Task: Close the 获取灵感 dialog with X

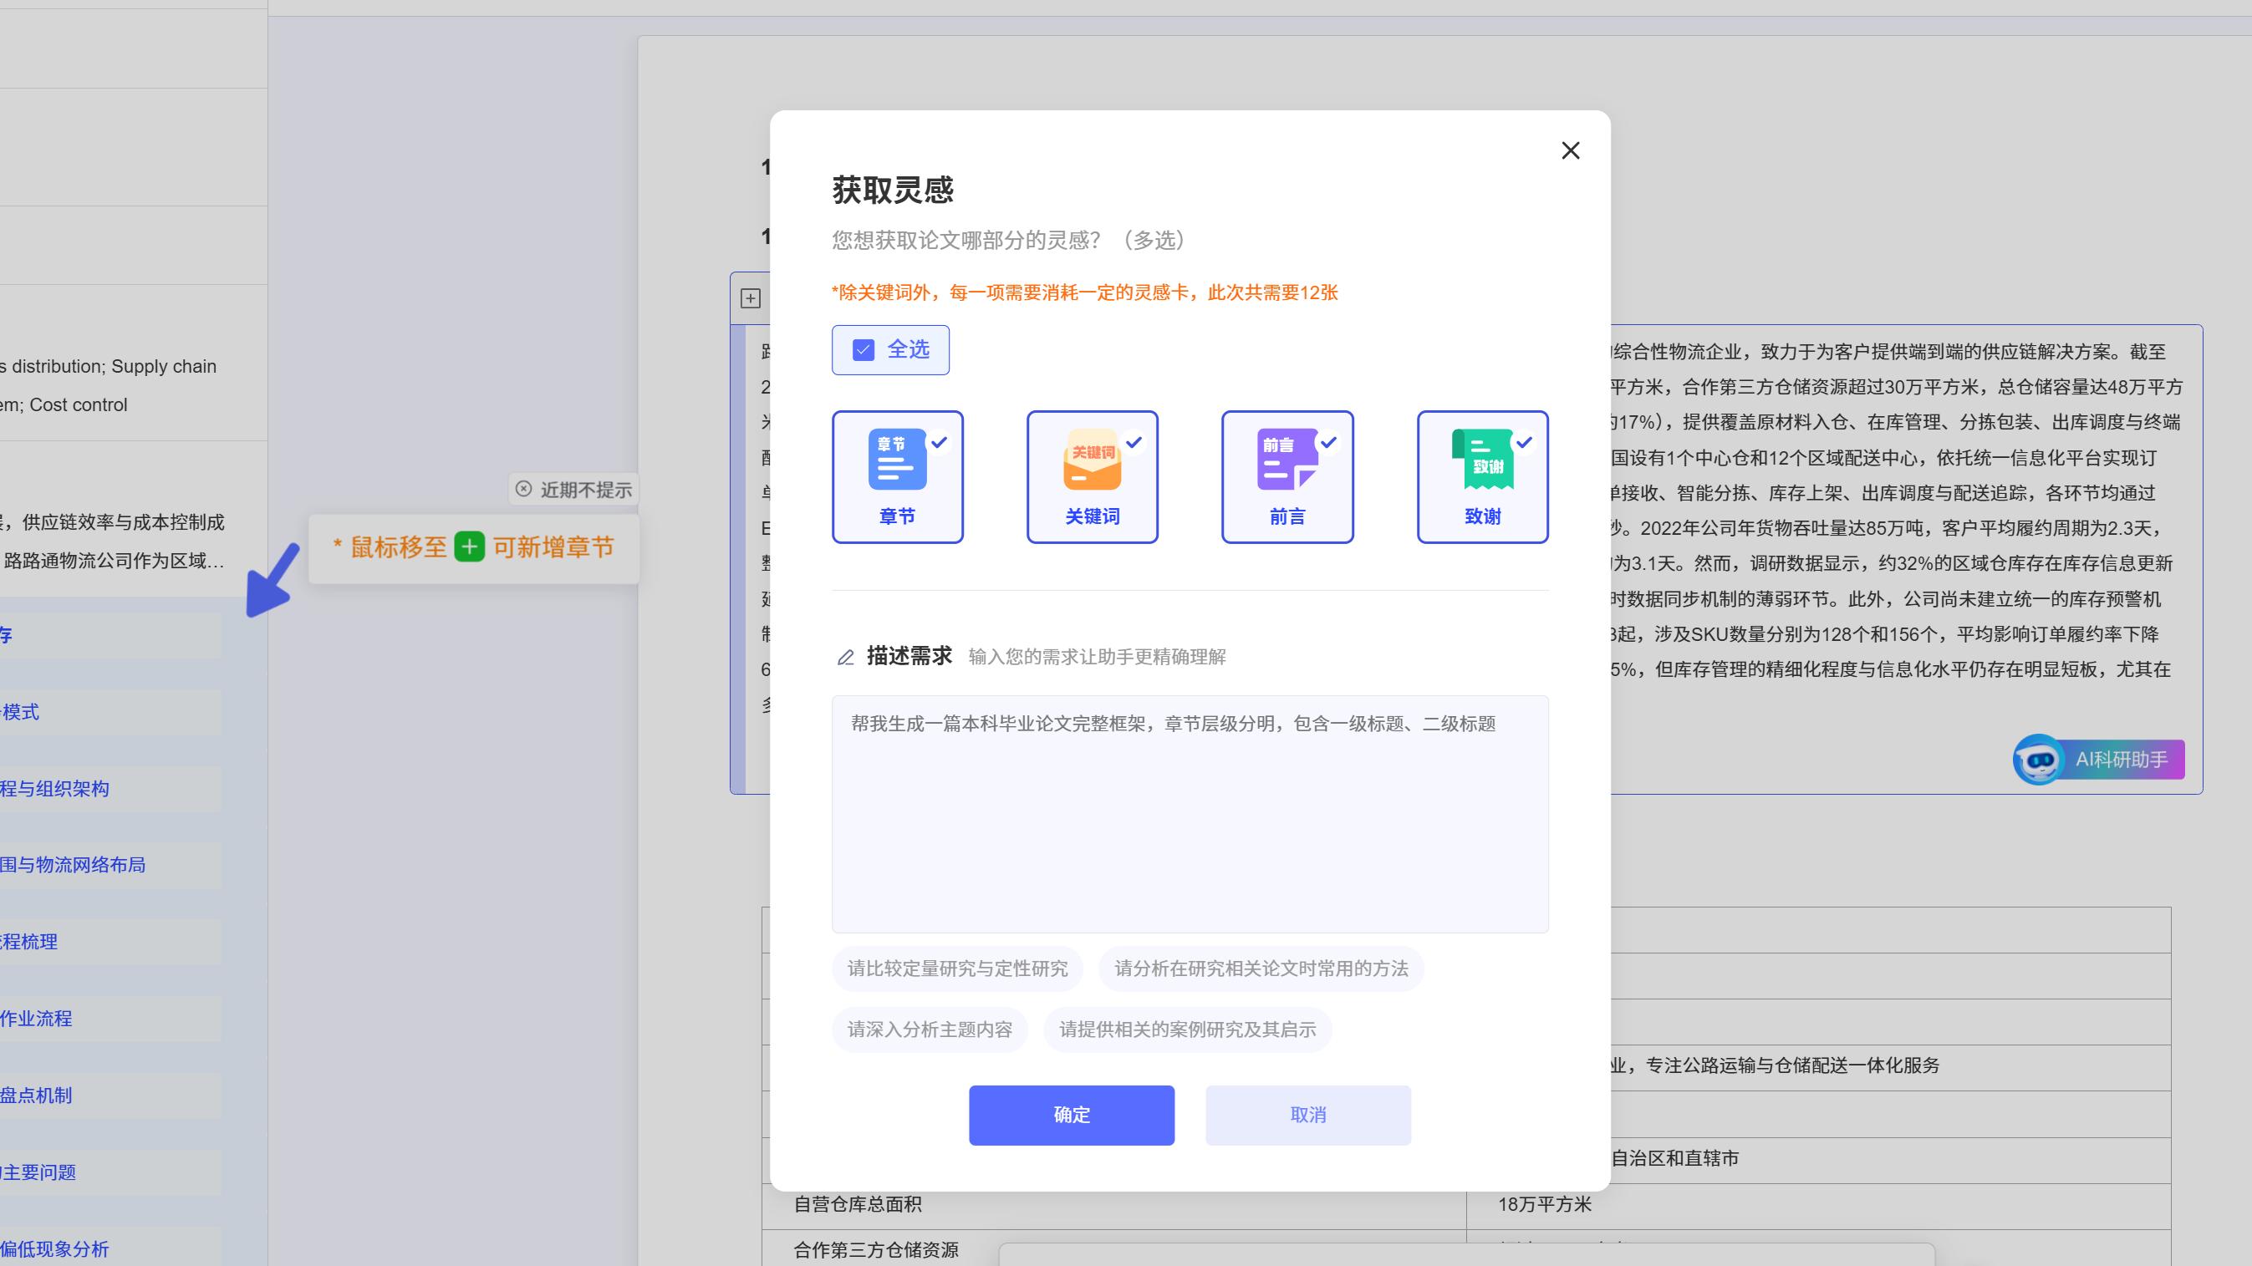Action: (x=1569, y=150)
